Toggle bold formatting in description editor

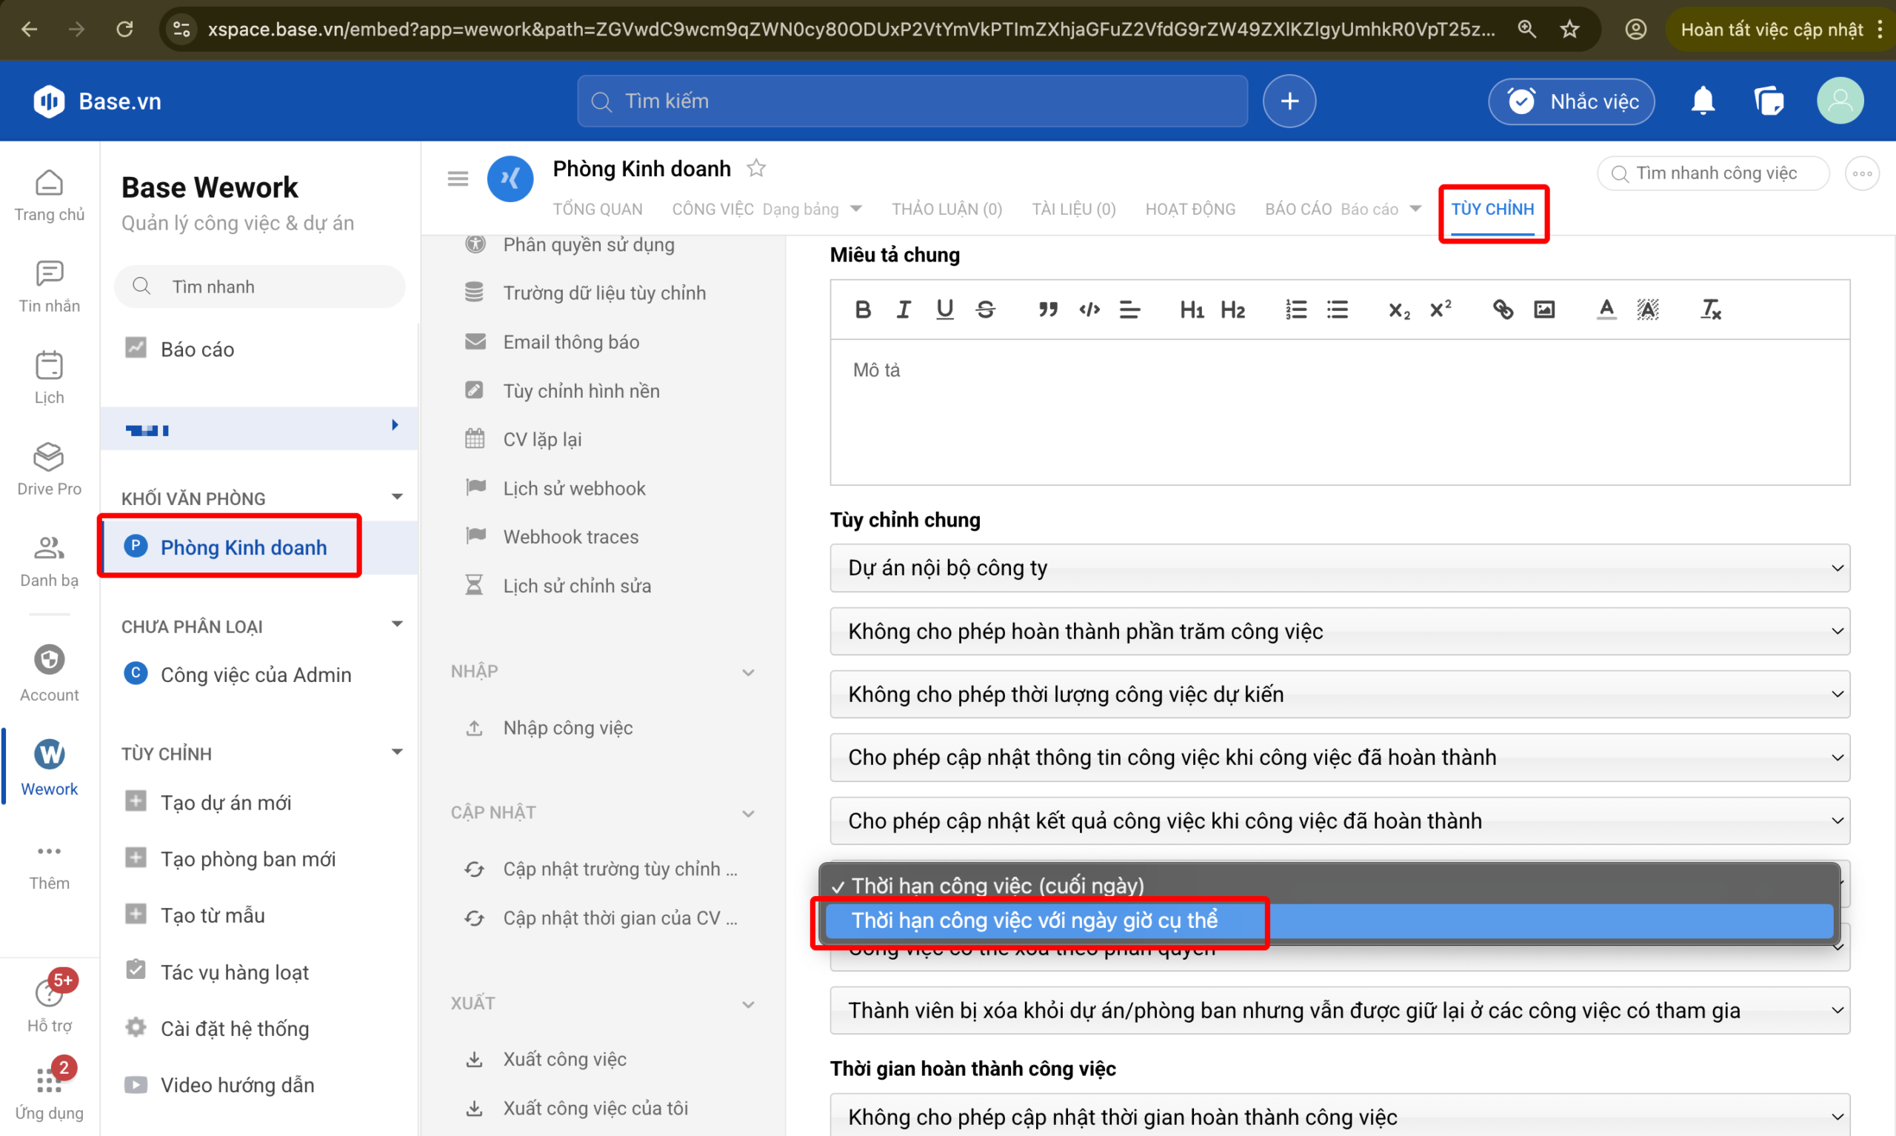pos(863,310)
